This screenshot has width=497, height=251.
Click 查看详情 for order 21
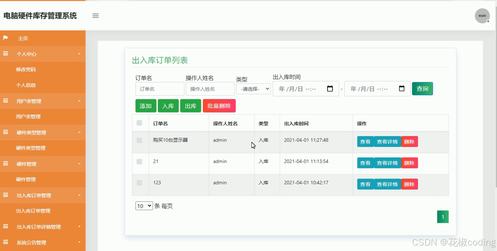[387, 163]
